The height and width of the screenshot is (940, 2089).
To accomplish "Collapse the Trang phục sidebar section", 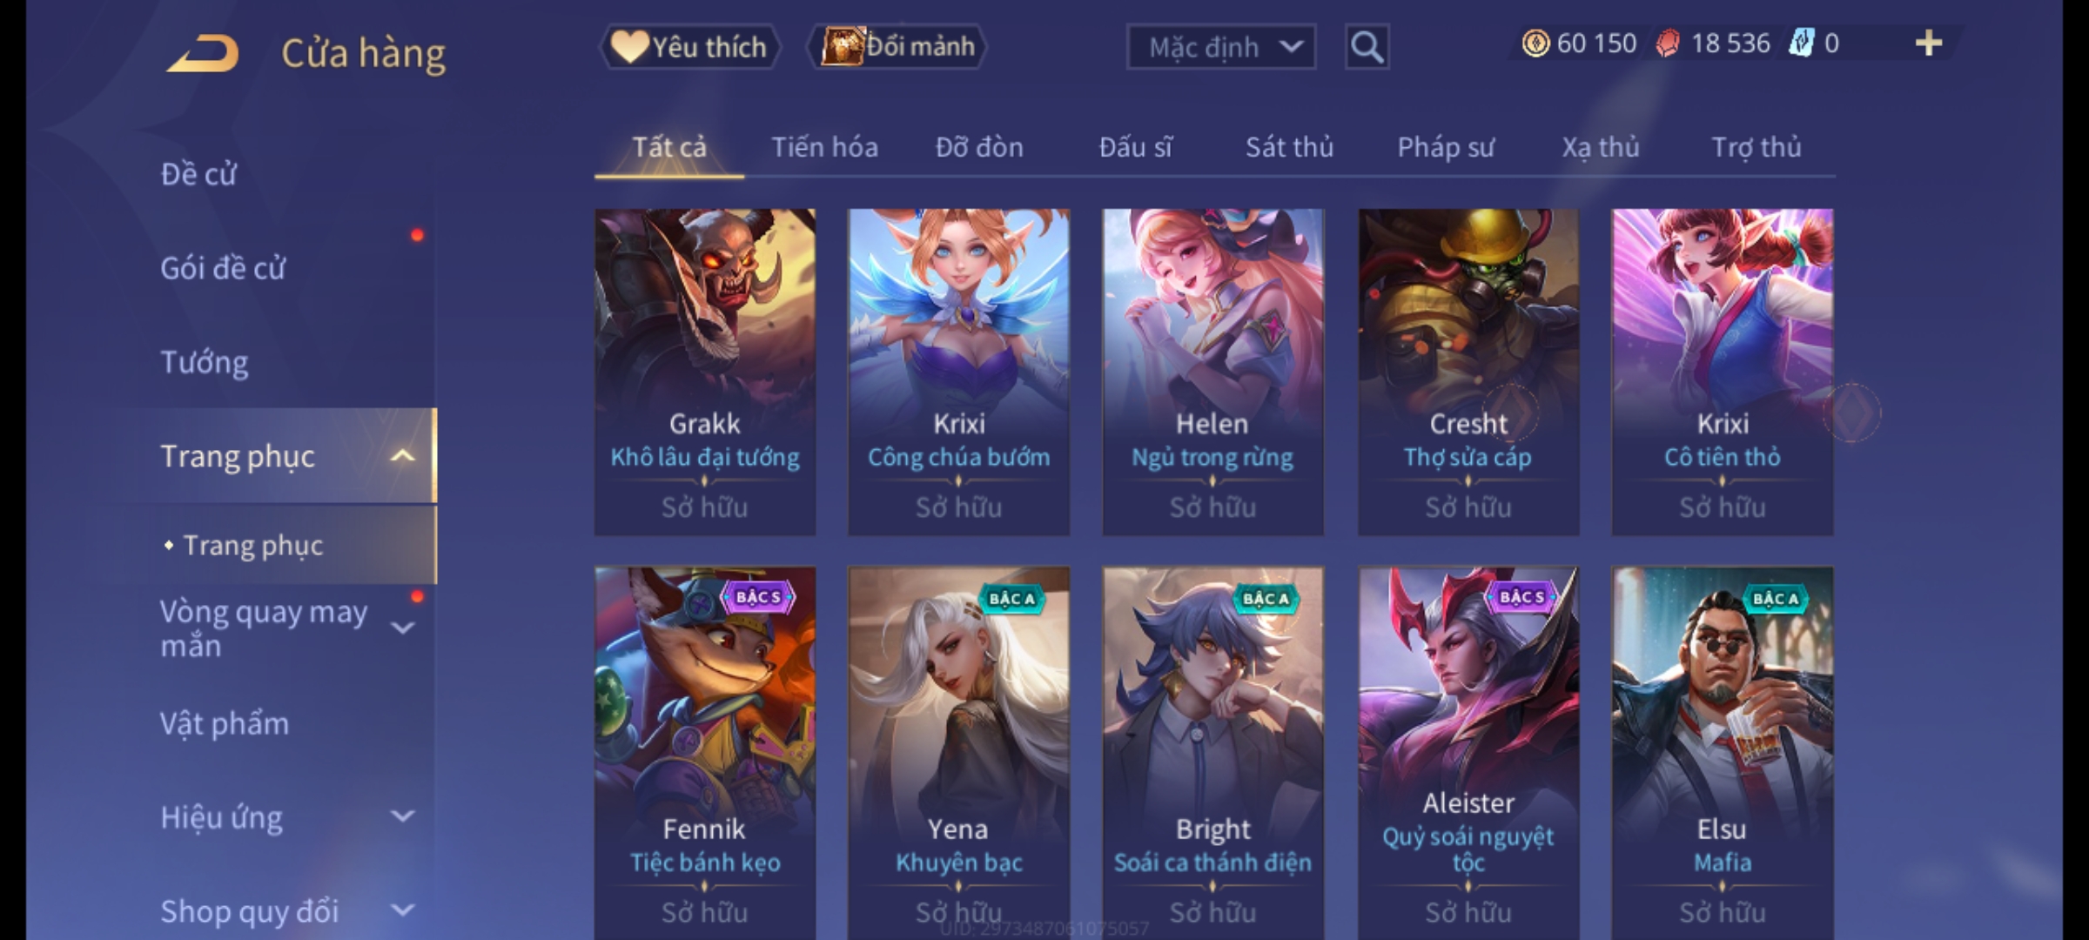I will tap(403, 455).
